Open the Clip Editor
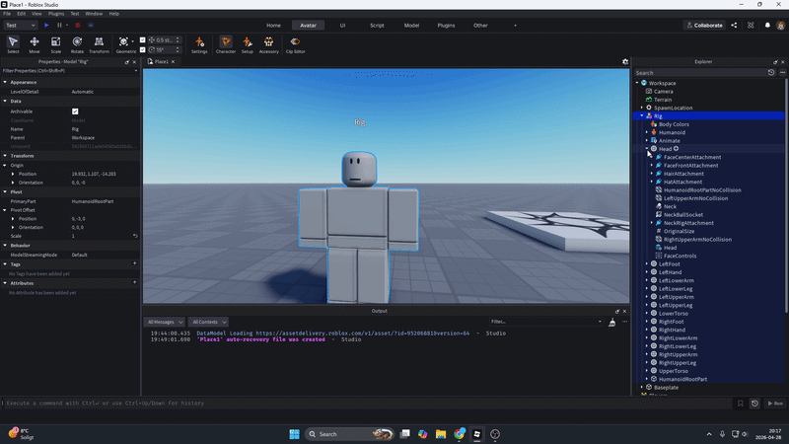This screenshot has width=789, height=444. pyautogui.click(x=295, y=44)
